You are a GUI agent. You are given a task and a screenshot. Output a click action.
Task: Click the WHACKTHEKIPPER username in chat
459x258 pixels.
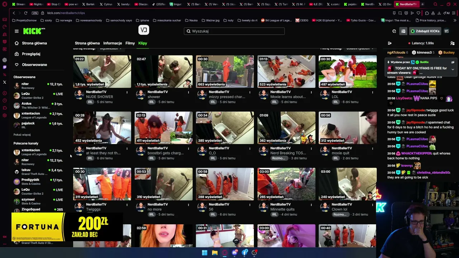416,153
